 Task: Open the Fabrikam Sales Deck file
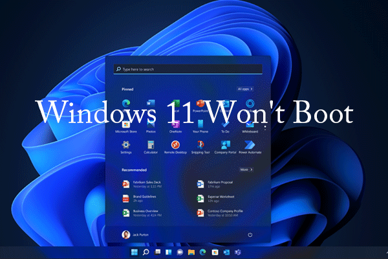[x=142, y=184]
